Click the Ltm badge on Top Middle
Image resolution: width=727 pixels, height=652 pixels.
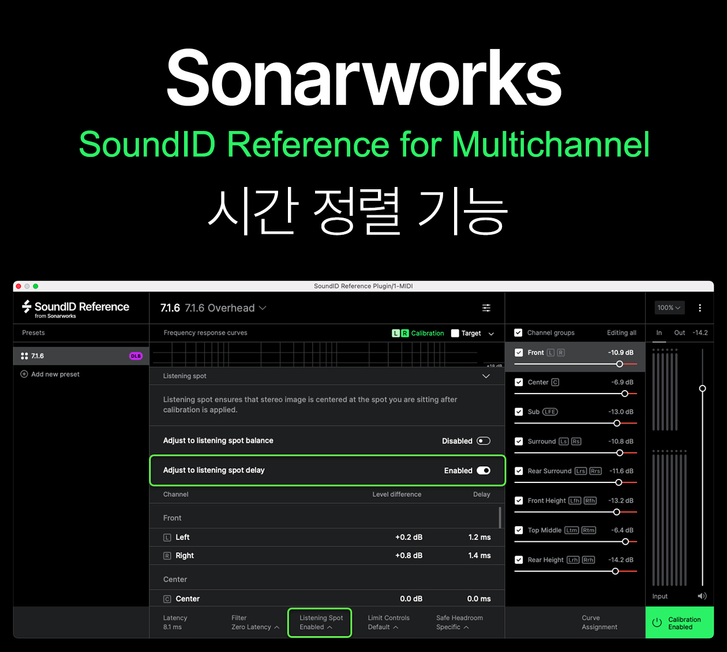[572, 530]
